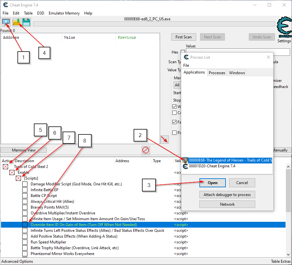Click the Process List dialog title icon
The height and width of the screenshot is (265, 292).
(x=186, y=57)
